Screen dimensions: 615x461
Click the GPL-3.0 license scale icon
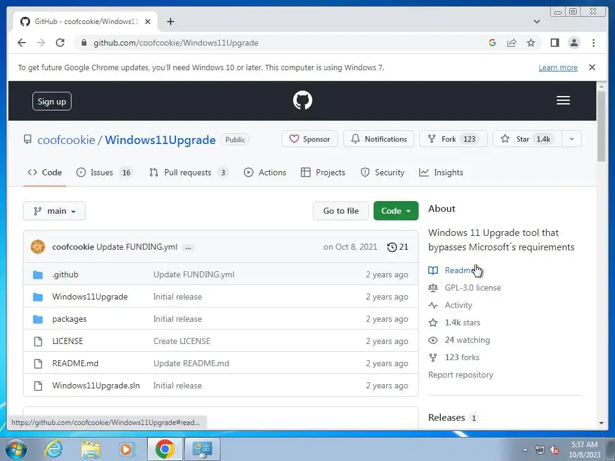coord(433,288)
